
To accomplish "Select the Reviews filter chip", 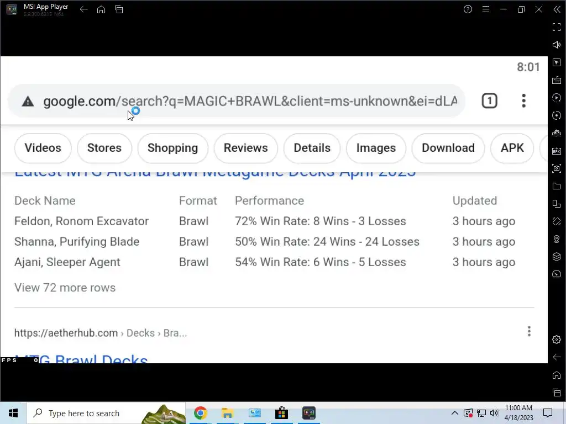I will [246, 148].
